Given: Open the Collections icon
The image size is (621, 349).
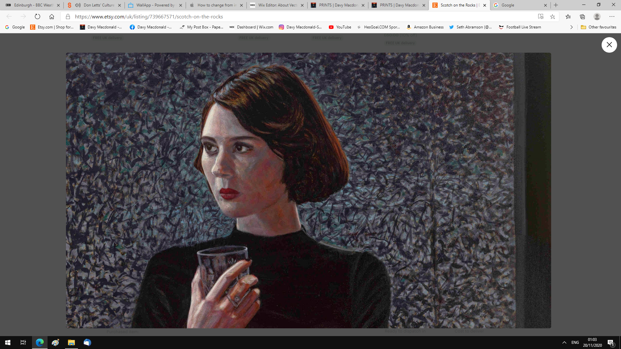Looking at the screenshot, I should click(583, 16).
